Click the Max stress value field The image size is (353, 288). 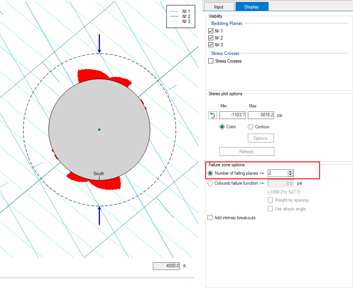coord(261,115)
